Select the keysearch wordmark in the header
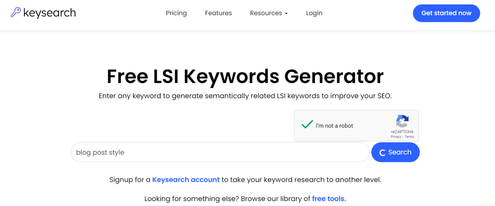Screen dimensions: 495x206 tap(50, 13)
